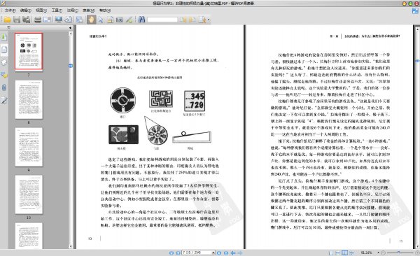Open the Attachments paperclip panel
The height and width of the screenshot is (256, 420).
coord(4,87)
